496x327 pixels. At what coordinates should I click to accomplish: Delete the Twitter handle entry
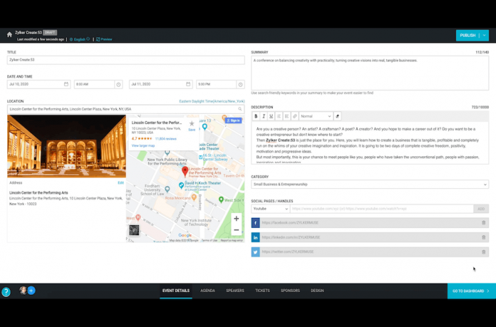tap(484, 252)
